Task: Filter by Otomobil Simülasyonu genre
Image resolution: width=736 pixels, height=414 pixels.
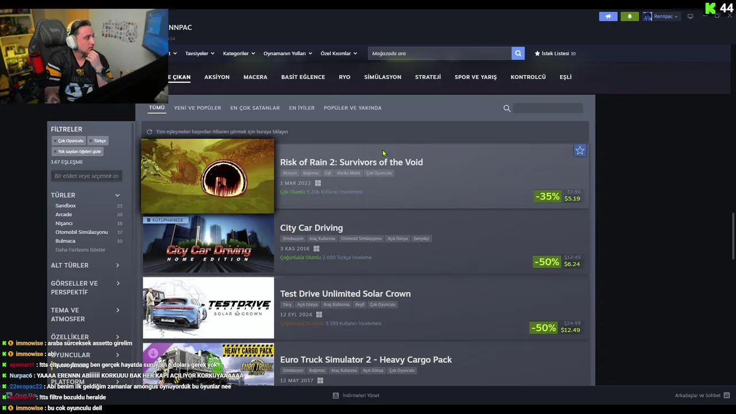Action: 82,232
